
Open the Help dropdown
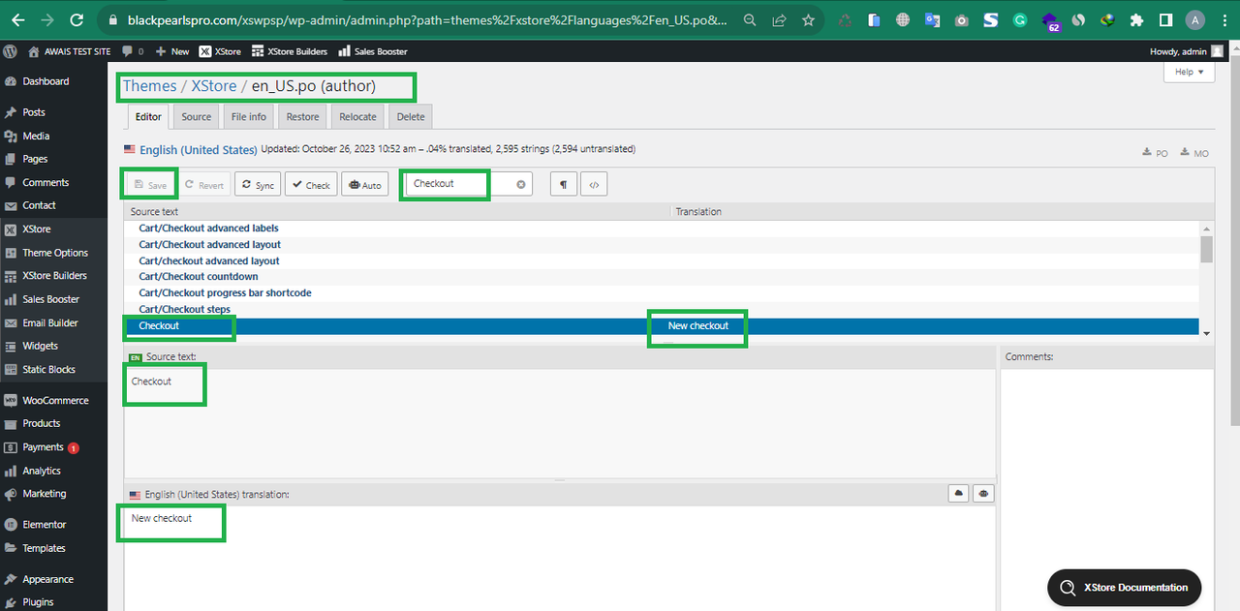[x=1189, y=72]
